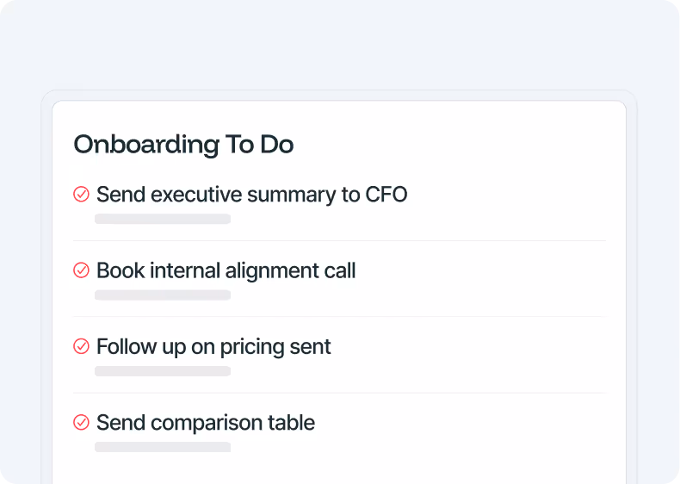
Task: Click the 'Onboarding To Do' heading
Action: click(x=183, y=144)
